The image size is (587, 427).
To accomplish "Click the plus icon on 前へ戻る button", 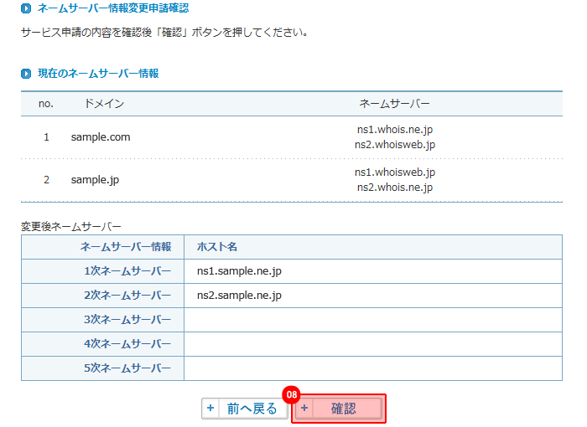I will [210, 409].
